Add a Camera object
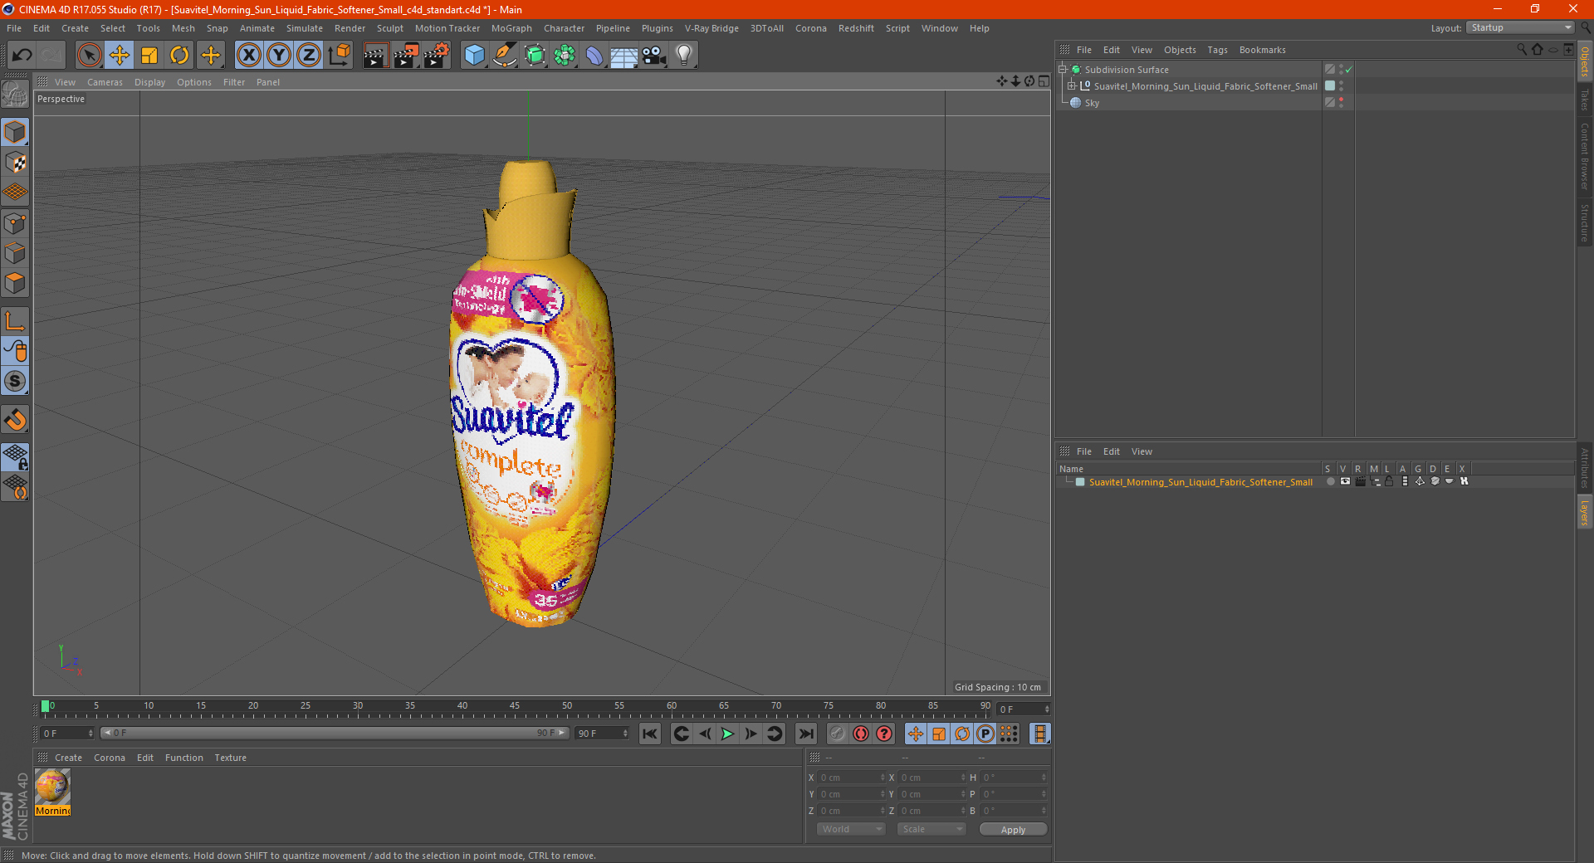1594x863 pixels. coord(654,56)
